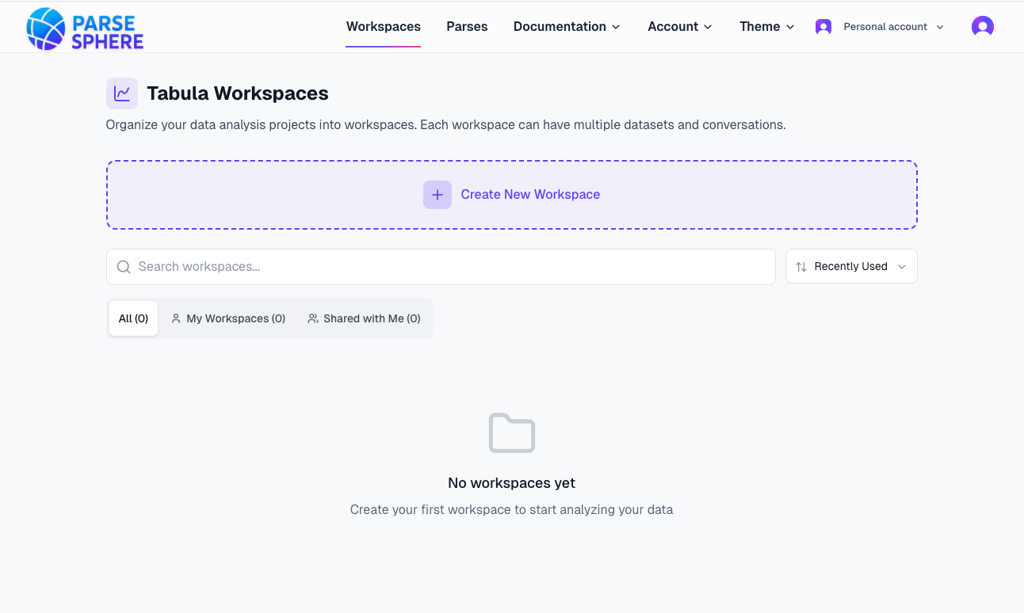Open the user profile avatar at far right
Image resolution: width=1024 pixels, height=613 pixels.
pos(982,27)
